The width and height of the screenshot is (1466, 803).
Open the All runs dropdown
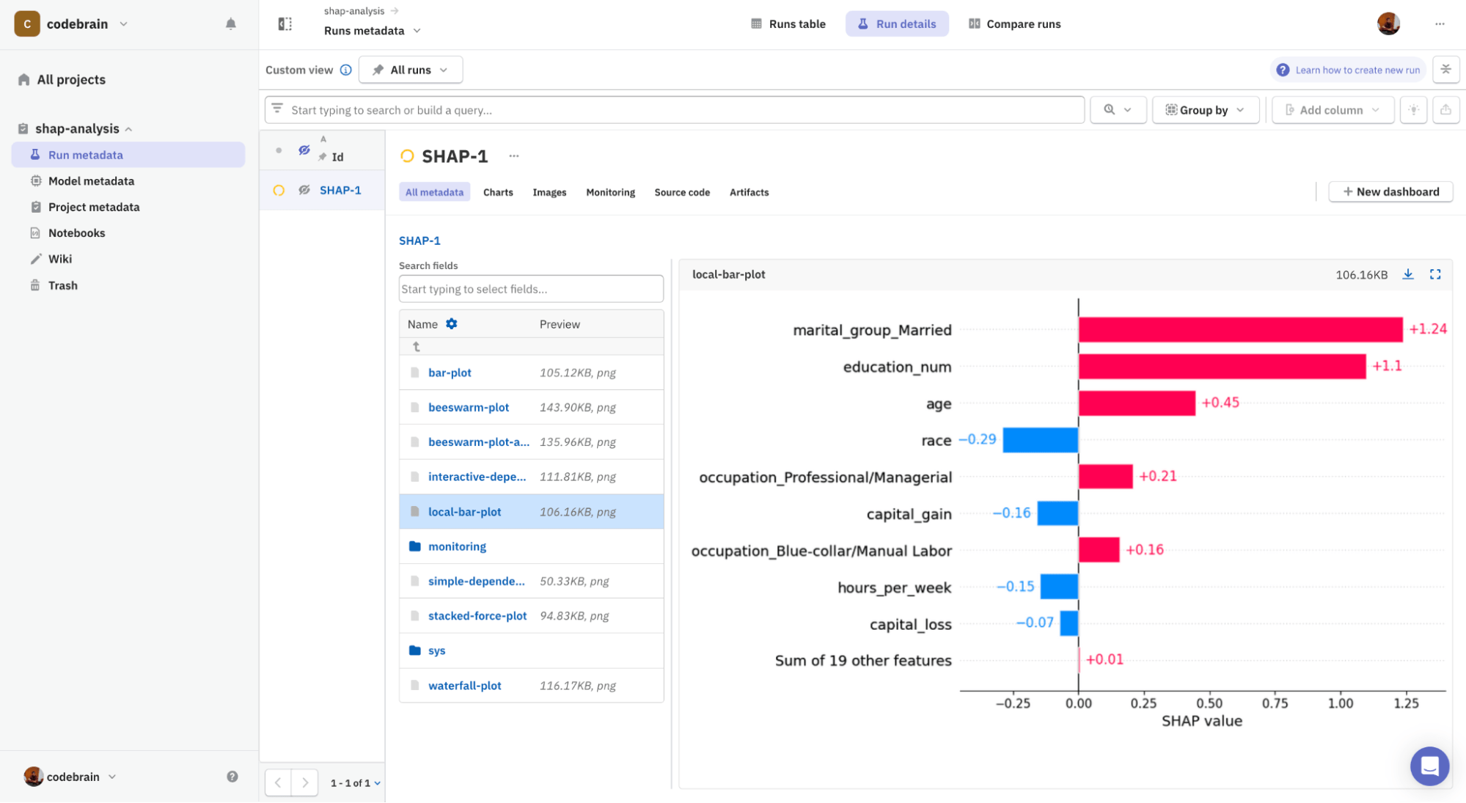click(410, 70)
